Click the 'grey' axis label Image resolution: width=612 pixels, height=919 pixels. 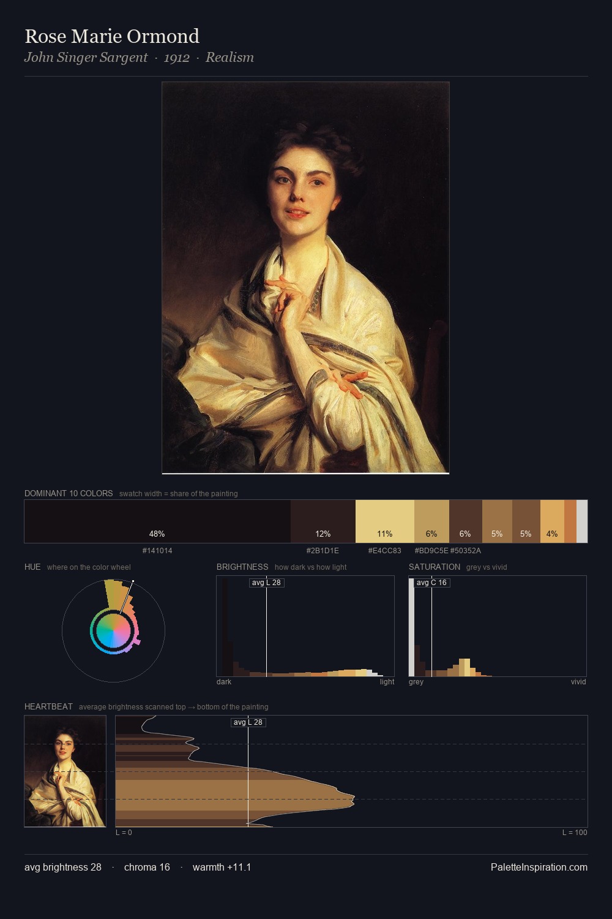pyautogui.click(x=416, y=682)
